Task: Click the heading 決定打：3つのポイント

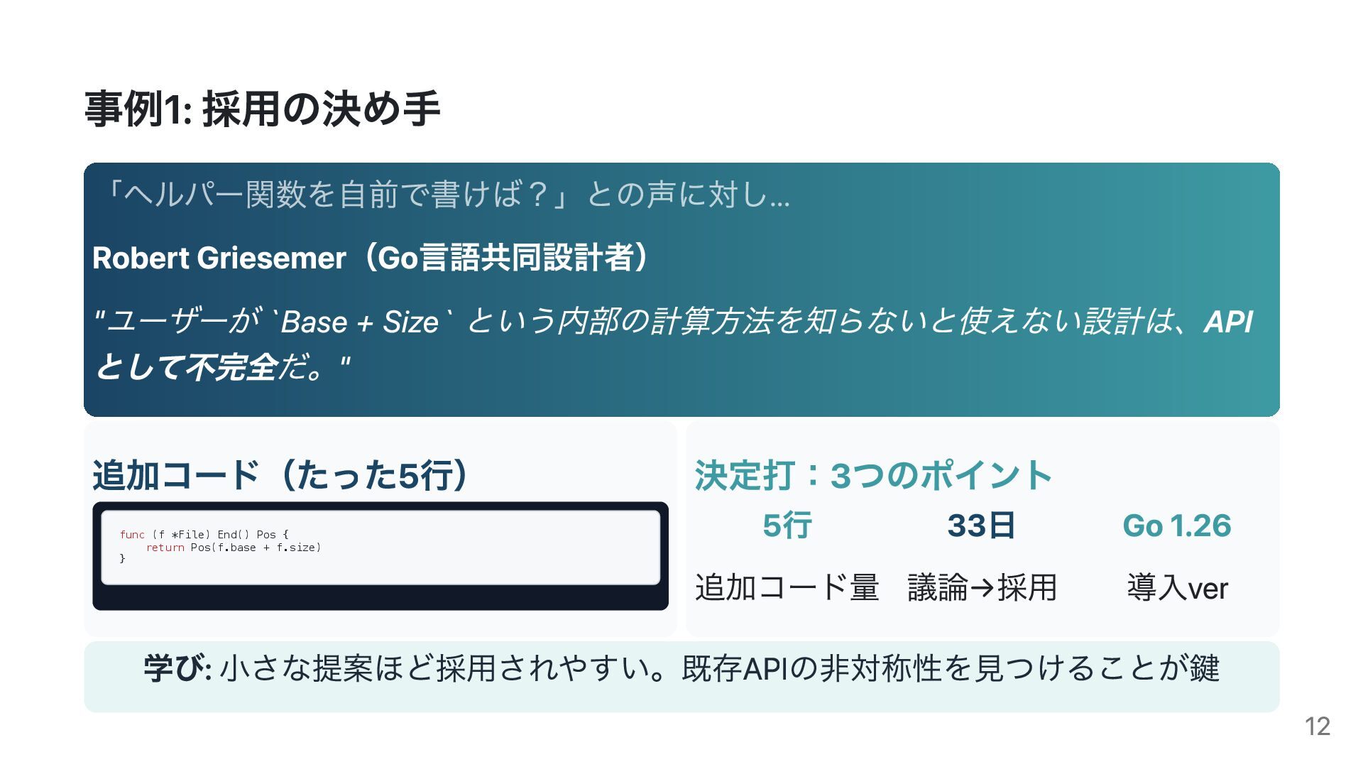Action: (x=873, y=475)
